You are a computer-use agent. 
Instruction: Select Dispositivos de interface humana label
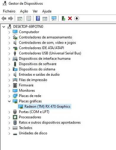(x=45, y=59)
